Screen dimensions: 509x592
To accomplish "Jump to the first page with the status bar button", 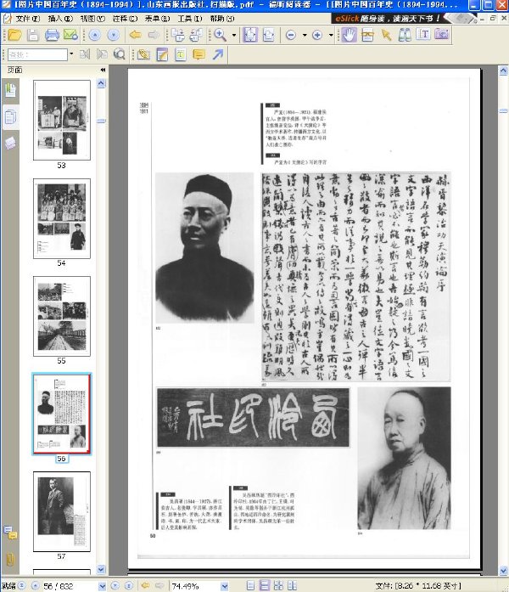I will pos(22,585).
